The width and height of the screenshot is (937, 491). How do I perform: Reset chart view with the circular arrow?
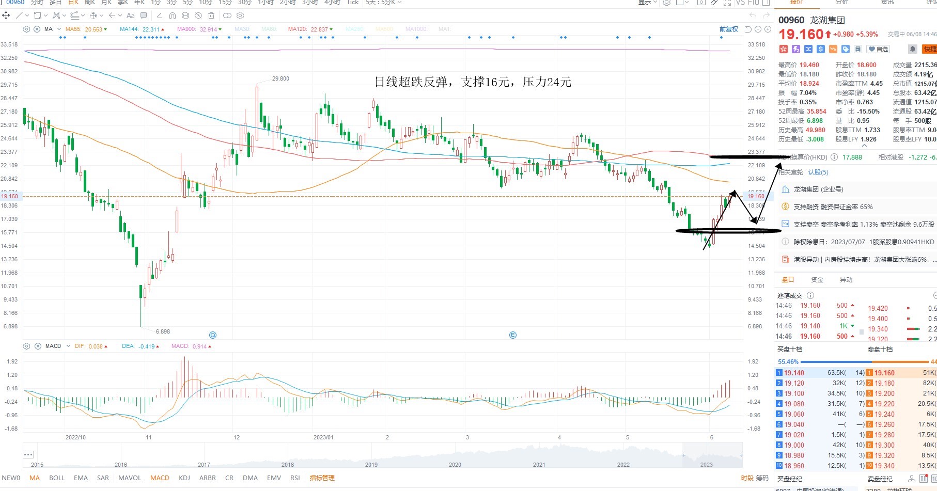pyautogui.click(x=748, y=29)
